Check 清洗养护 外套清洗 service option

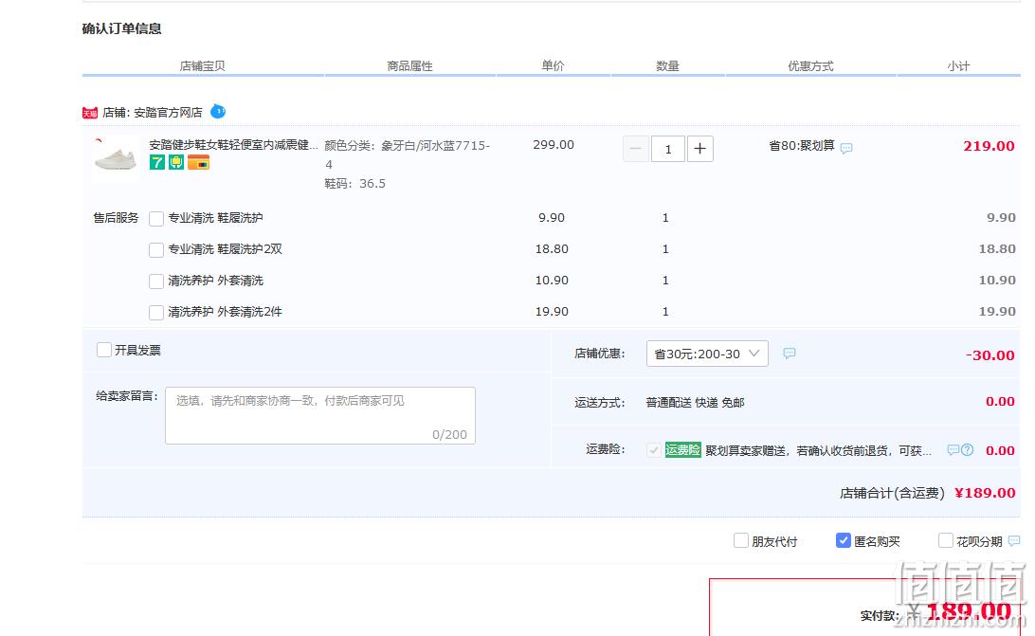point(156,282)
